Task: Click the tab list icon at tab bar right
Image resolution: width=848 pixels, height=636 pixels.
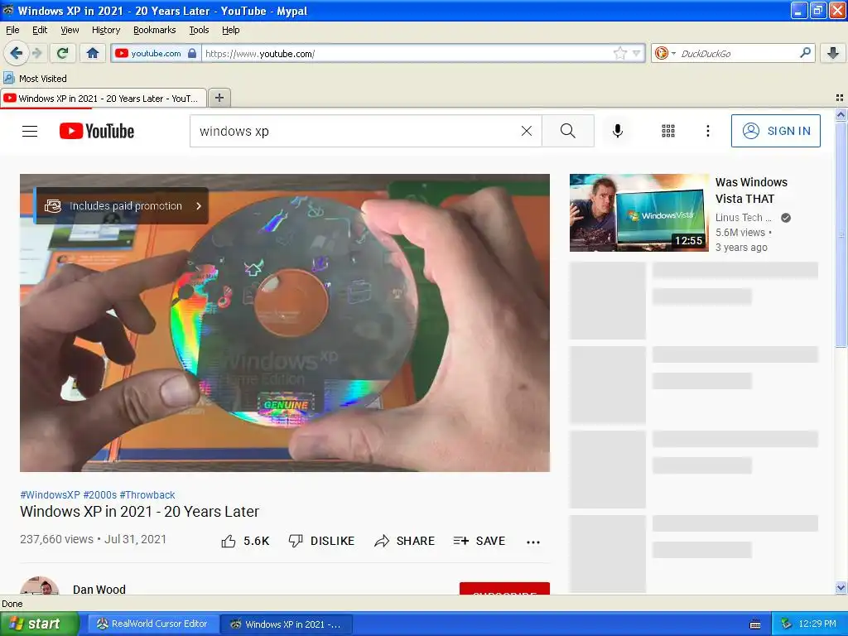Action: click(840, 98)
